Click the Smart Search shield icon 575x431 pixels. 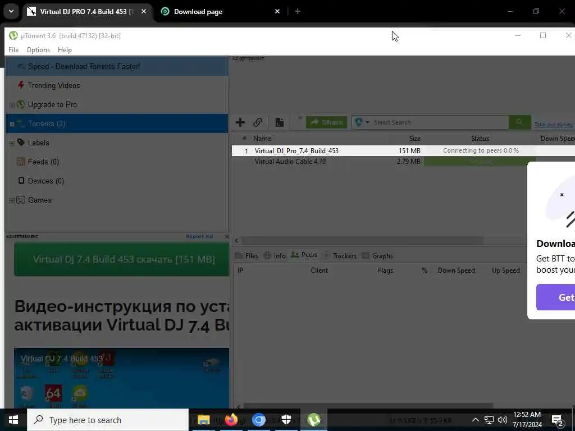click(359, 122)
